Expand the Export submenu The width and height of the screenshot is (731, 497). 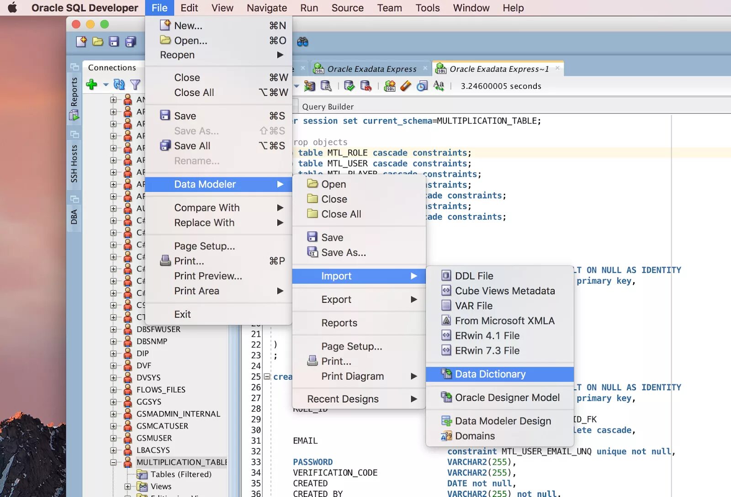(x=359, y=300)
